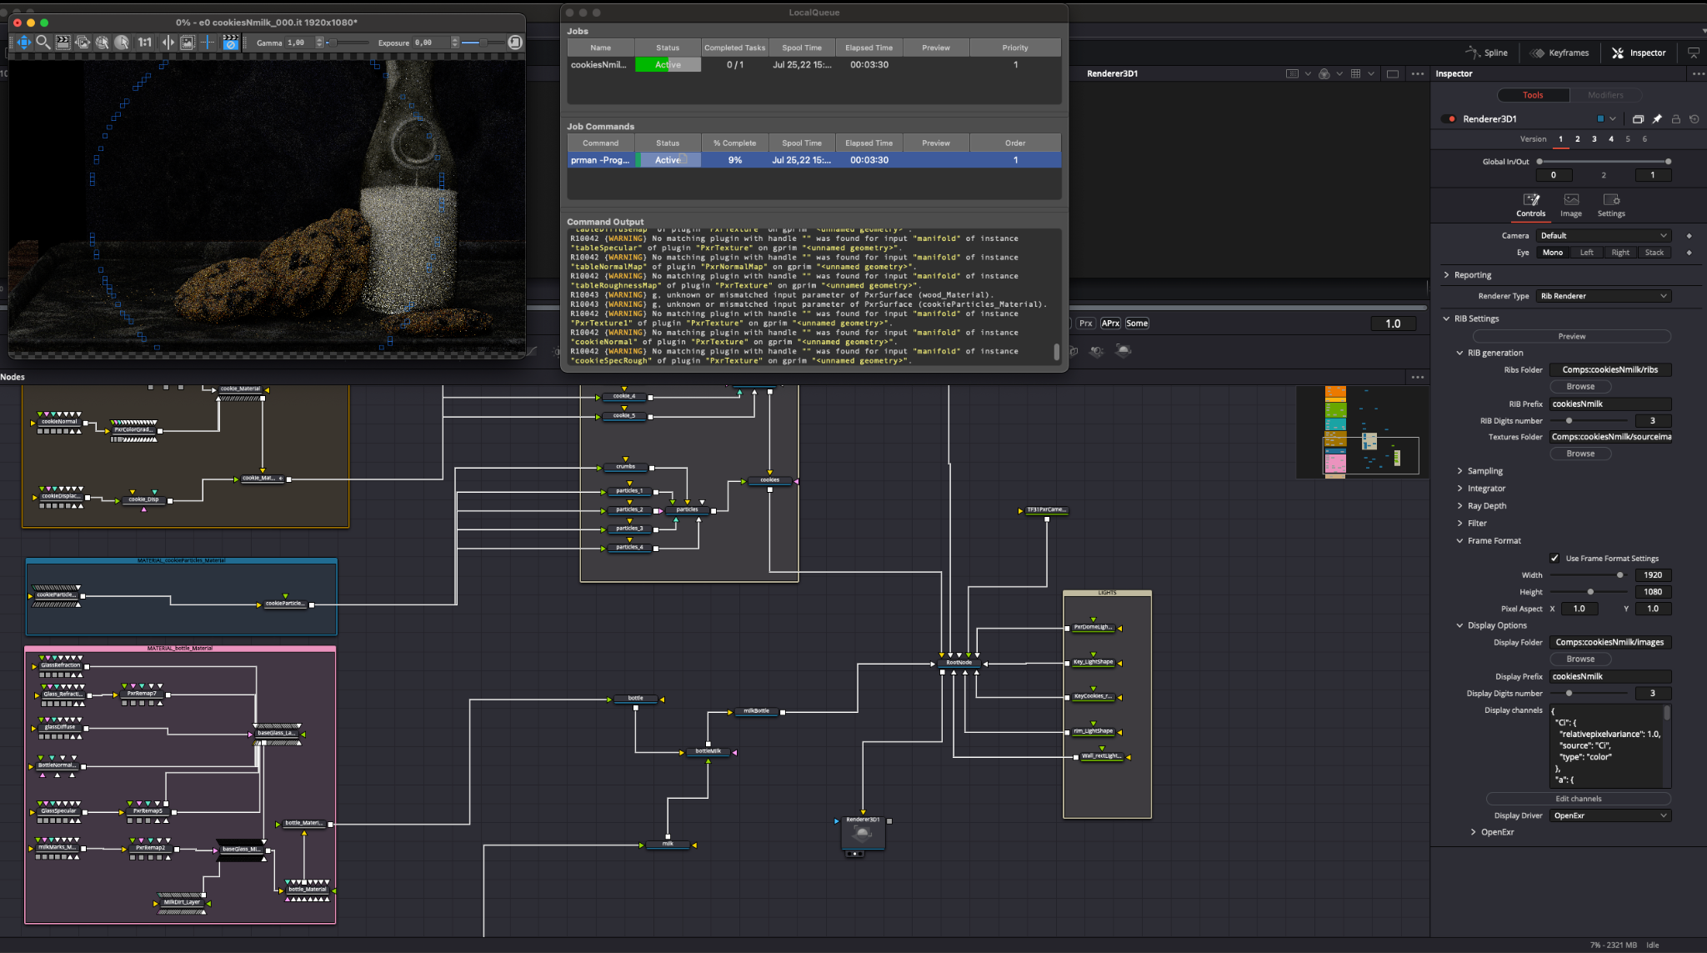
Task: Click the 1:1 zoom icon in viewer
Action: coord(145,42)
